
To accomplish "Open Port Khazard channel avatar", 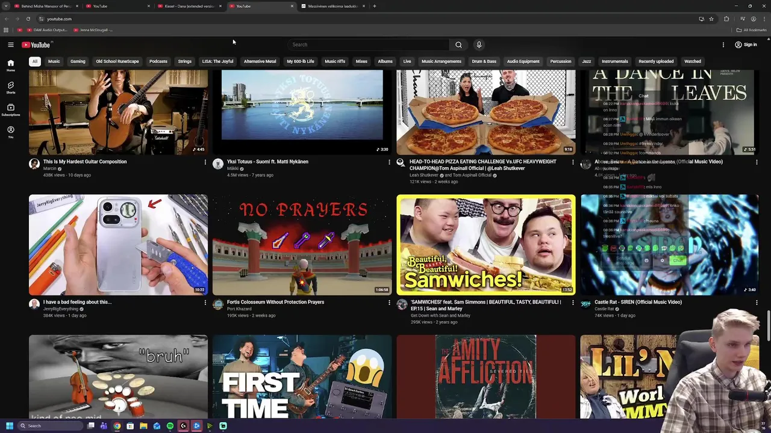I will (x=218, y=304).
